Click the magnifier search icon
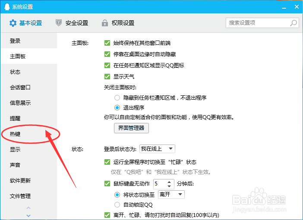Screen dimensions: 303x220 tap(294, 23)
